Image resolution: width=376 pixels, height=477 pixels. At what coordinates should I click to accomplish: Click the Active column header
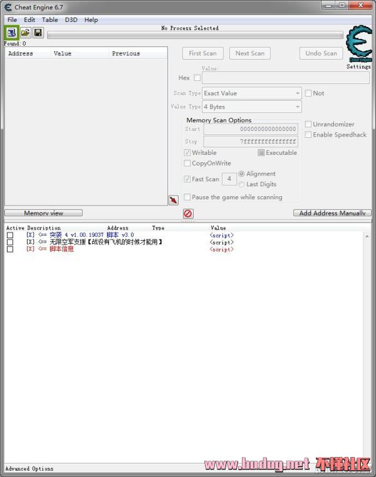(x=15, y=228)
